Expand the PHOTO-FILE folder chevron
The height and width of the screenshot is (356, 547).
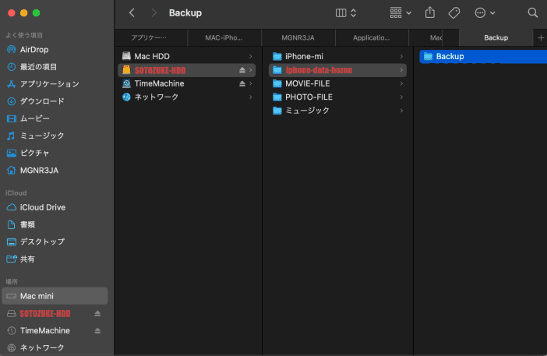click(x=401, y=97)
